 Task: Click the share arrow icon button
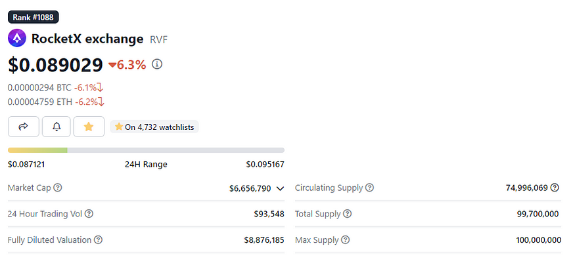pos(24,127)
